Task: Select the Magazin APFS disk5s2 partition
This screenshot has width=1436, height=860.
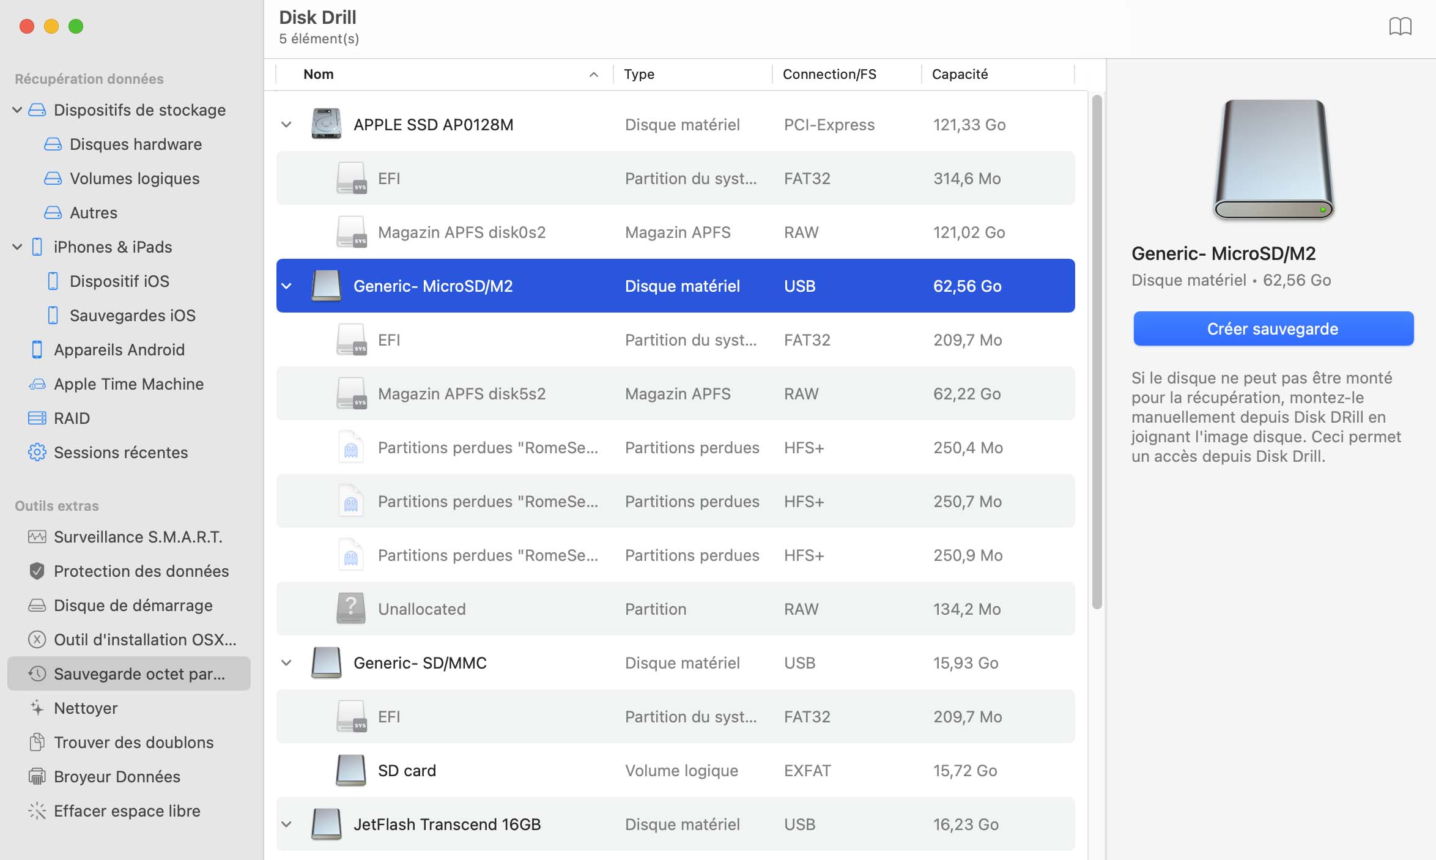Action: (x=462, y=393)
